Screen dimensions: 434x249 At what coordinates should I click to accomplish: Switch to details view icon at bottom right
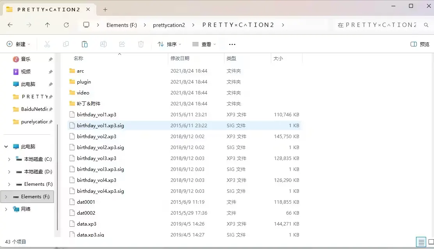pyautogui.click(x=421, y=242)
